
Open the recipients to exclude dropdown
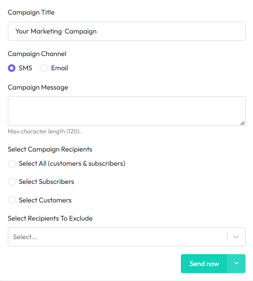coord(118,237)
